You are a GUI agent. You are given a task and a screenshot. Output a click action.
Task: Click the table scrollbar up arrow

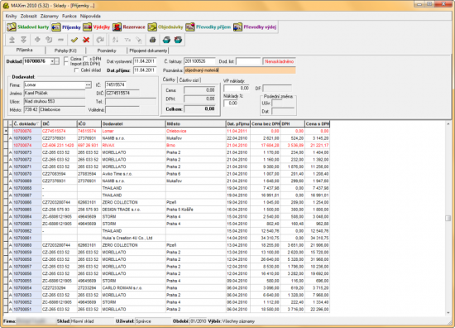click(x=448, y=123)
